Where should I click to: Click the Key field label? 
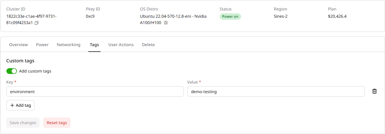click(x=11, y=82)
